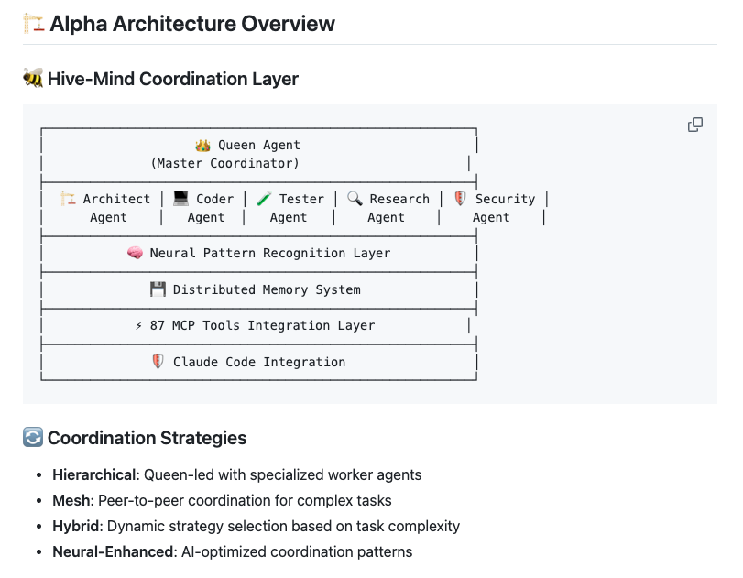Click the Hive-Mind Coordination Layer heading
Viewport: 743px width, 578px height.
tap(173, 79)
